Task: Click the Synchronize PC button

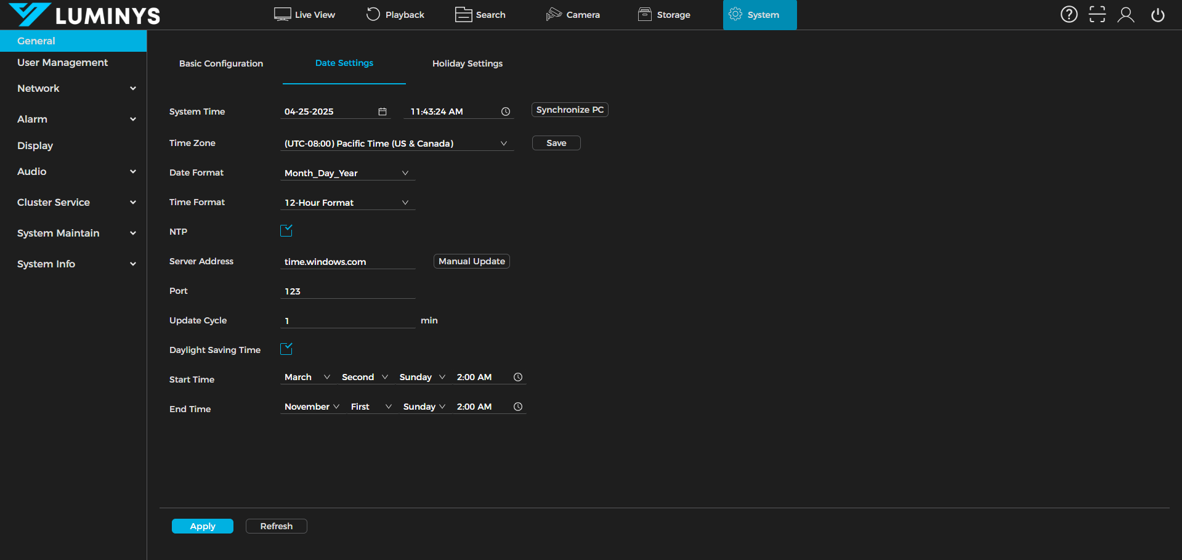Action: click(570, 110)
